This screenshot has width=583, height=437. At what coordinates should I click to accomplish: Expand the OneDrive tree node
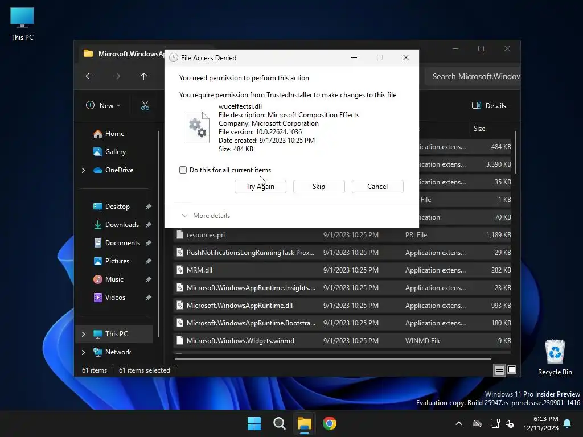83,170
